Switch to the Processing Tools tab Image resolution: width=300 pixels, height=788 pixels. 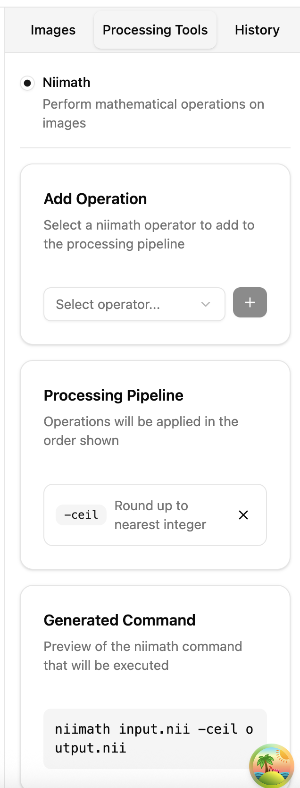(x=155, y=30)
